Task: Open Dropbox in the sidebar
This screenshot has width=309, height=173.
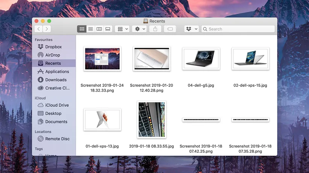Action: coord(53,47)
